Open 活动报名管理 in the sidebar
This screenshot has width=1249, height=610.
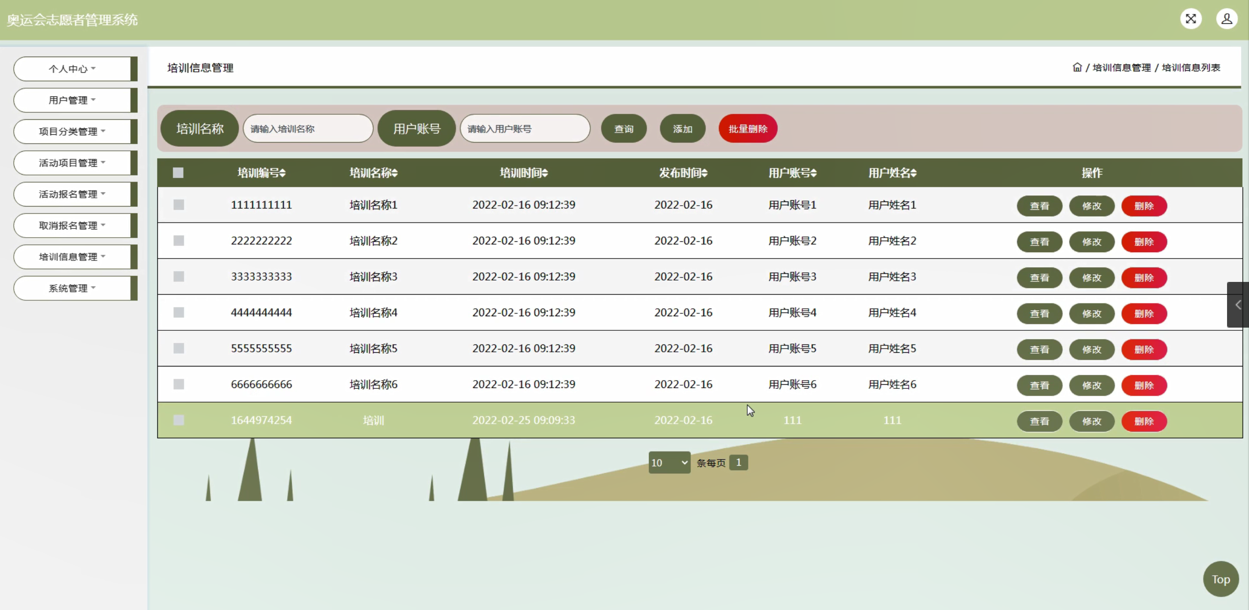coord(72,194)
